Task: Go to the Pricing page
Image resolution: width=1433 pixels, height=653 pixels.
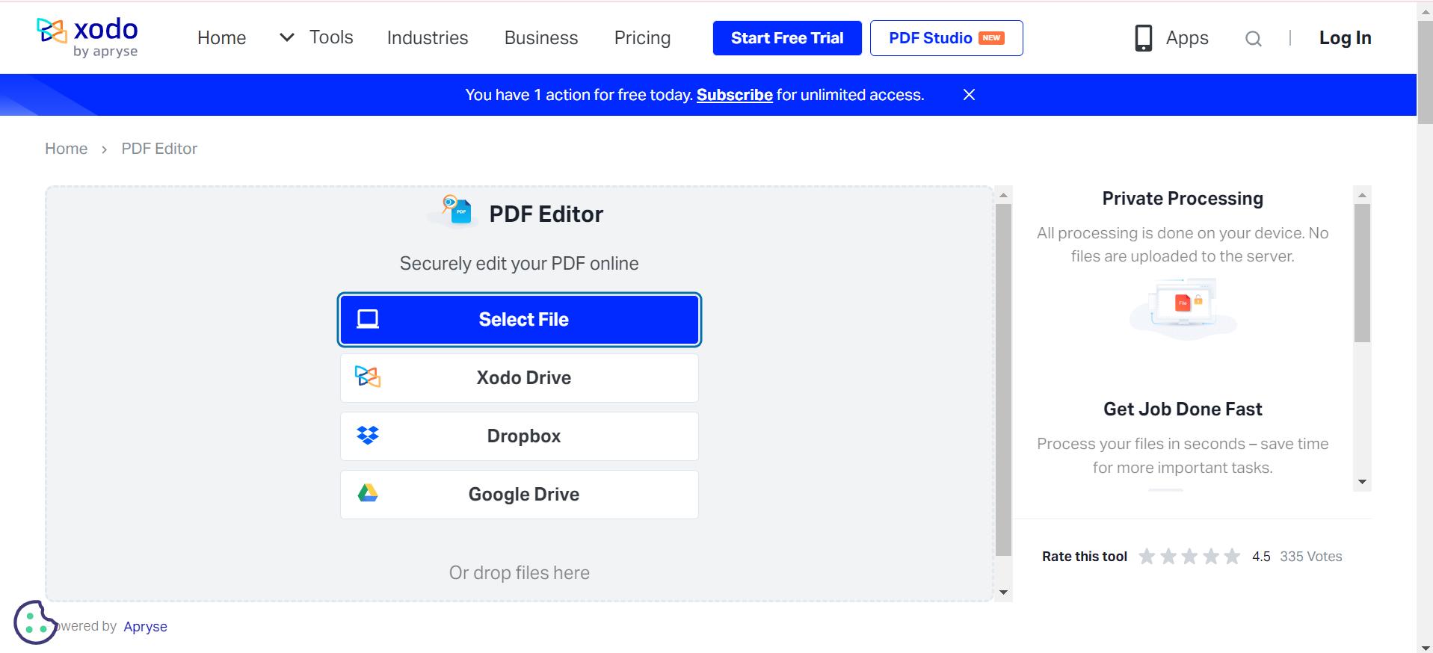Action: pyautogui.click(x=642, y=38)
